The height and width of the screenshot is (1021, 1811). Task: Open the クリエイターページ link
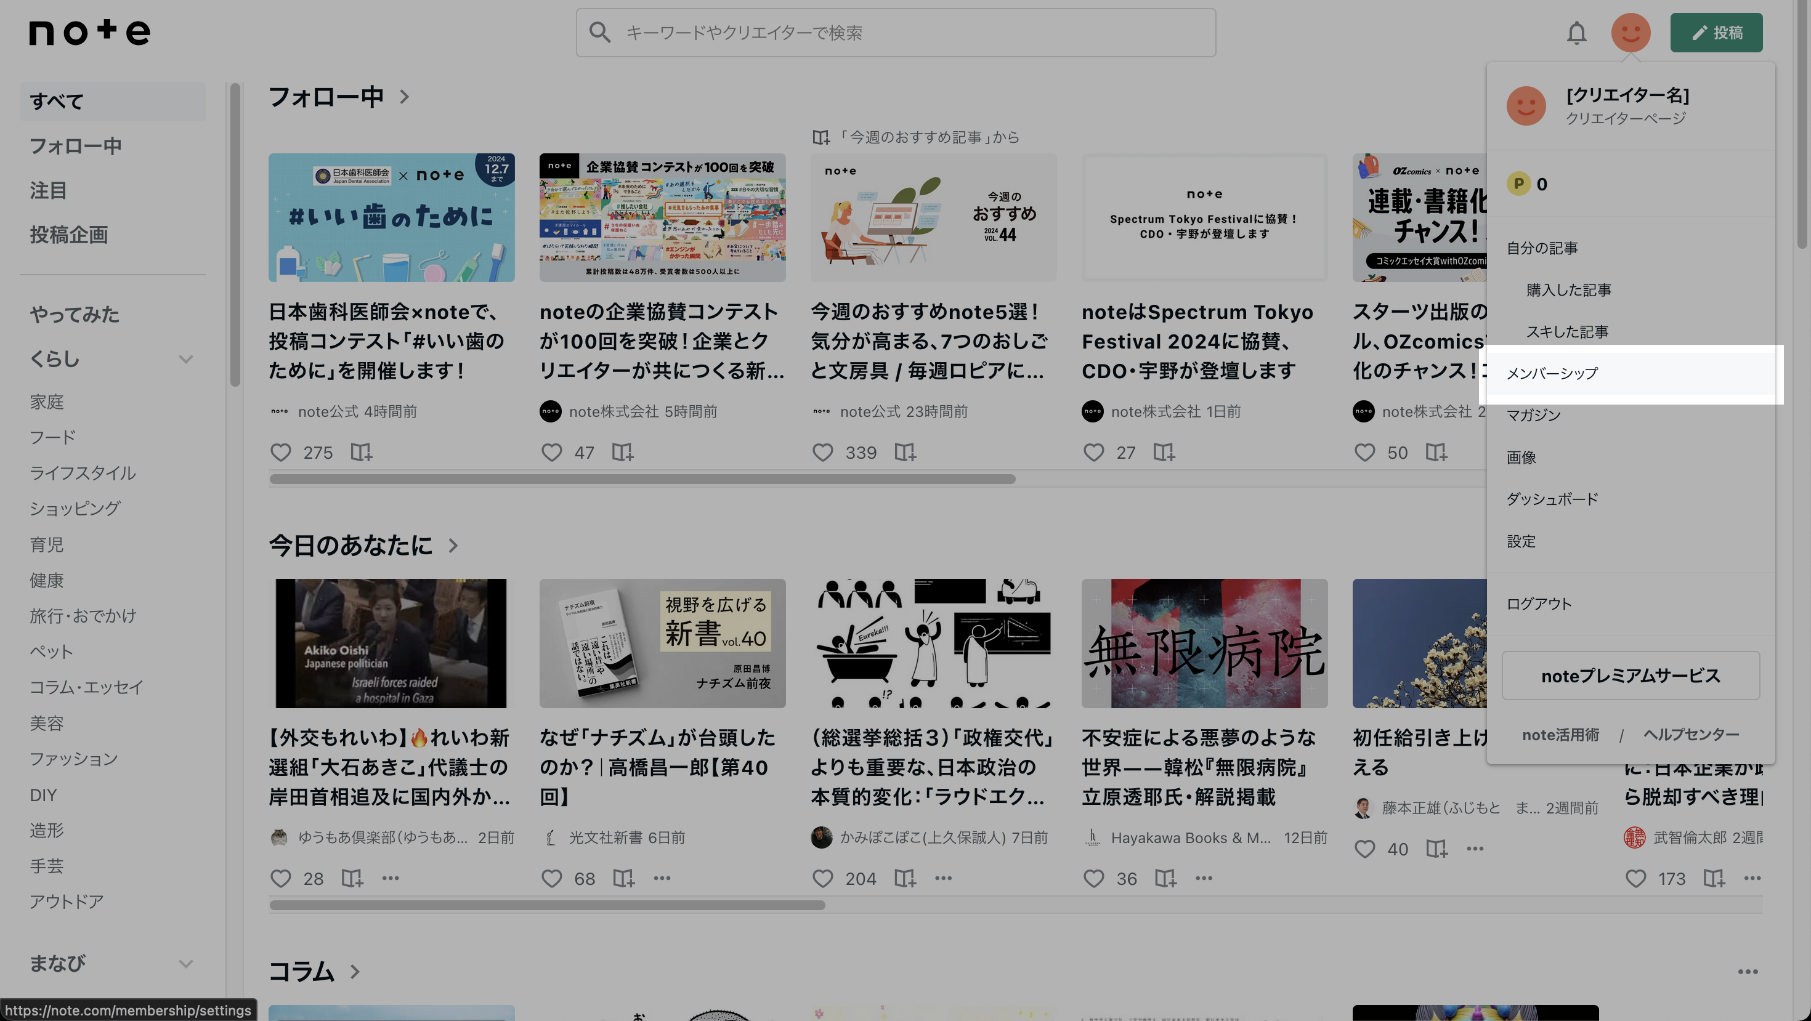tap(1626, 118)
